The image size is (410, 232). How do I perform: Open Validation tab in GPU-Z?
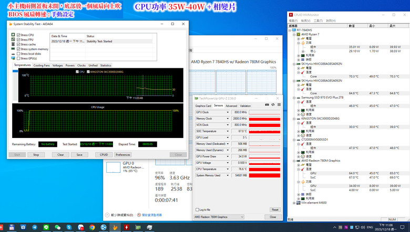(245, 106)
